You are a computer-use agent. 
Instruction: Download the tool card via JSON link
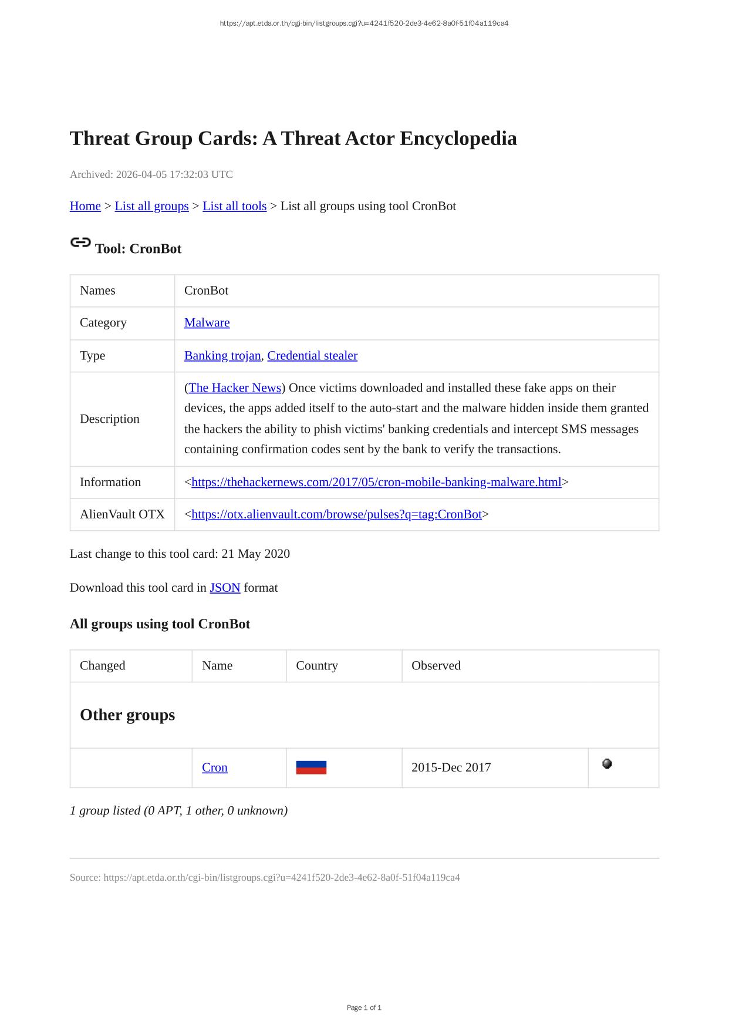click(225, 588)
